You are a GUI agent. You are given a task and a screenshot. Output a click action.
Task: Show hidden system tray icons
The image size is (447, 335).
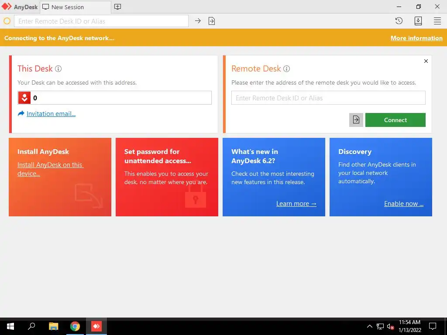tap(369, 326)
